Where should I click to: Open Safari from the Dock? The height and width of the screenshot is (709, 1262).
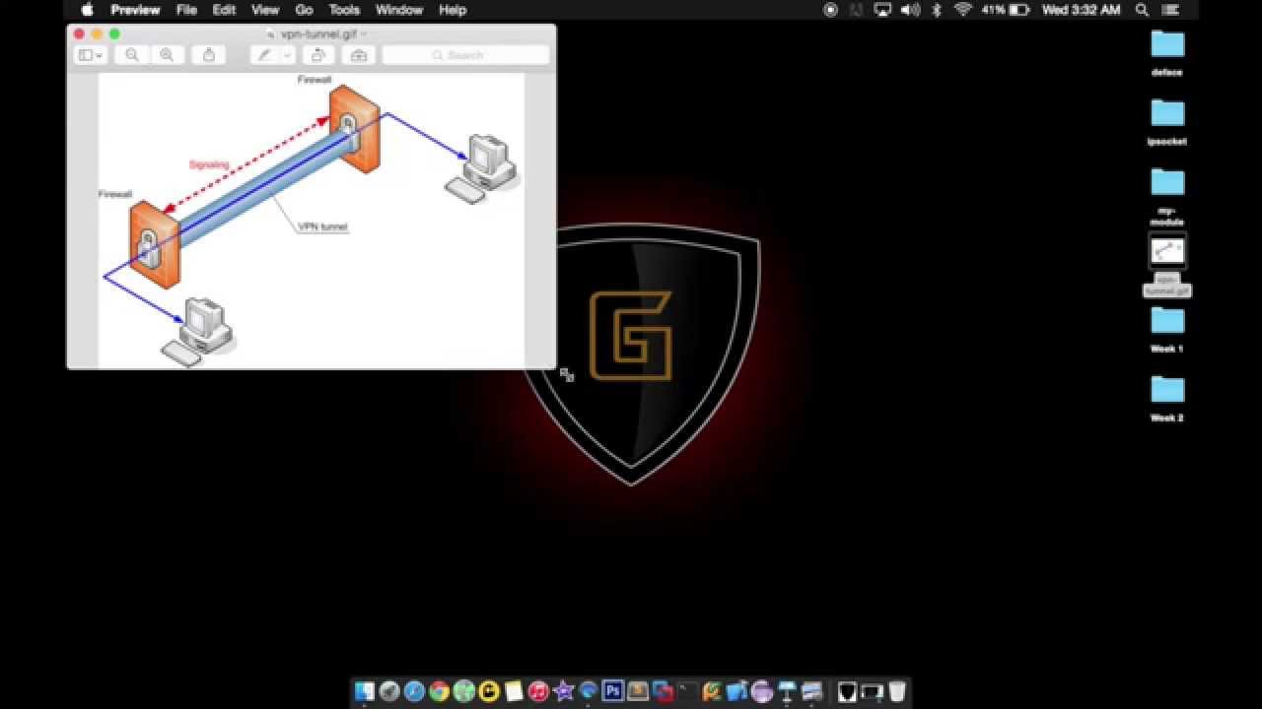click(x=414, y=691)
